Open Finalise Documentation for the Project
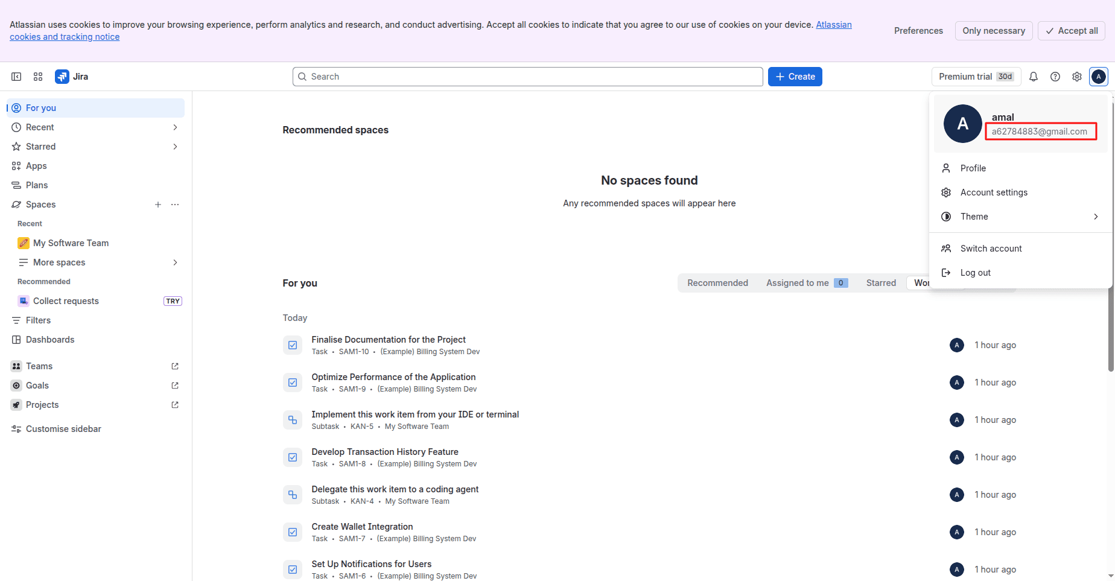This screenshot has height=581, width=1115. coord(389,340)
